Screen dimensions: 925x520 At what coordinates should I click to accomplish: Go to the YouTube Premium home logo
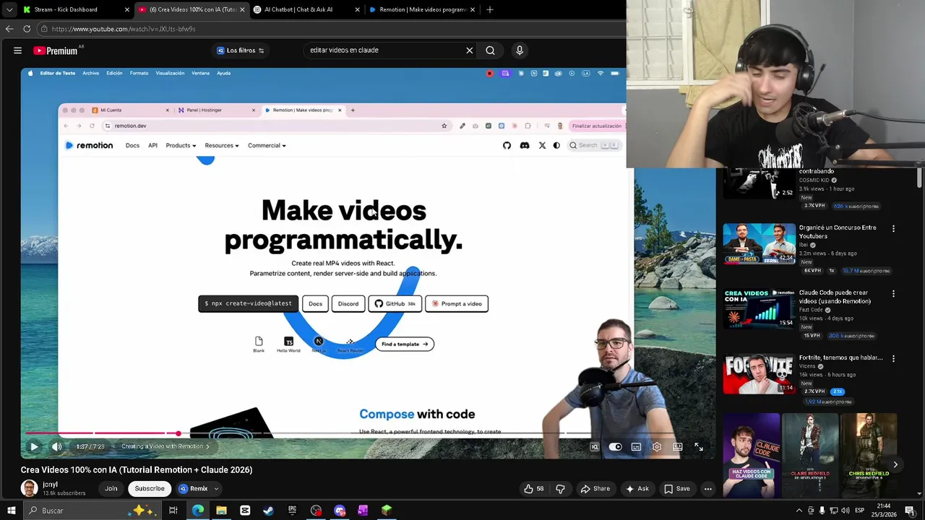click(x=56, y=51)
